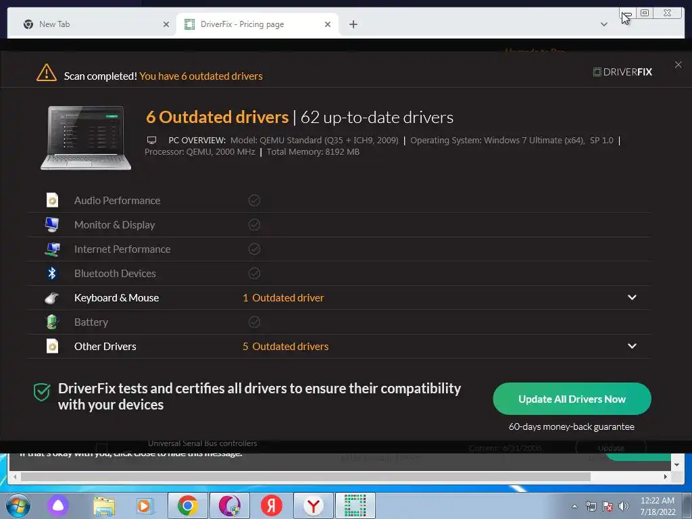692x519 pixels.
Task: Click the Audio Performance label
Action: (117, 200)
